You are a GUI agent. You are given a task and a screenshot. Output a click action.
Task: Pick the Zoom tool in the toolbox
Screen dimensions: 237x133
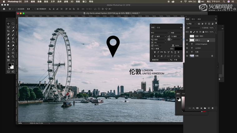13,56
